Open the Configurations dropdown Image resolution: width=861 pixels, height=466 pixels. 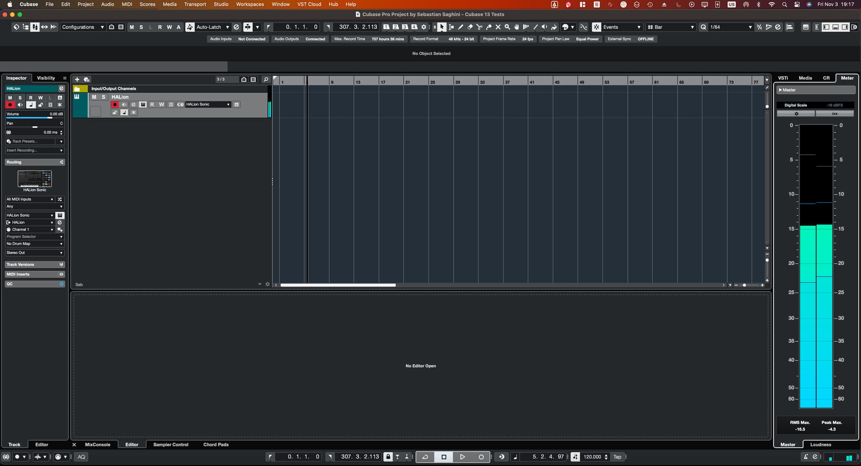coord(83,27)
